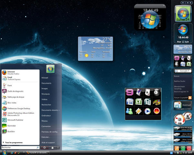Click the Start menu lock button
This screenshot has height=155, width=194.
point(52,148)
